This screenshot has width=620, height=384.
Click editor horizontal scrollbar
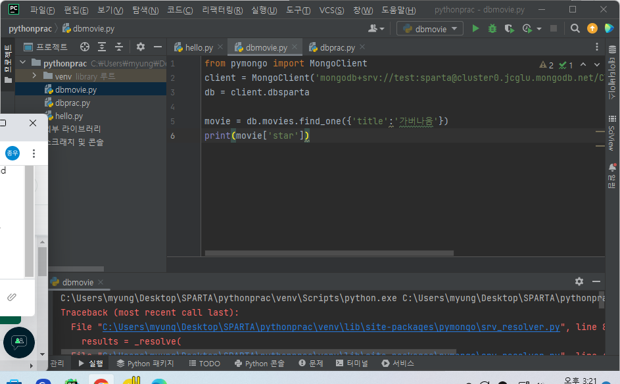pos(329,253)
